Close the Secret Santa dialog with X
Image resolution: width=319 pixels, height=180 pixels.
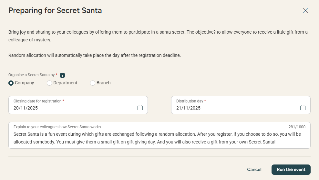tap(305, 10)
